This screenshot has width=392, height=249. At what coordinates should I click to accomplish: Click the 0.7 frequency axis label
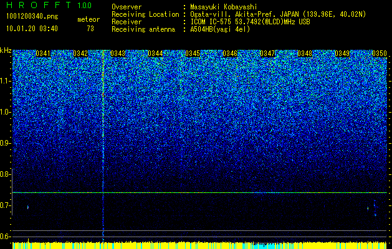coord(5,205)
